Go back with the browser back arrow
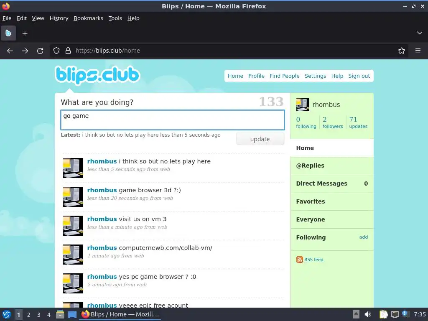This screenshot has width=428, height=321. tap(10, 51)
